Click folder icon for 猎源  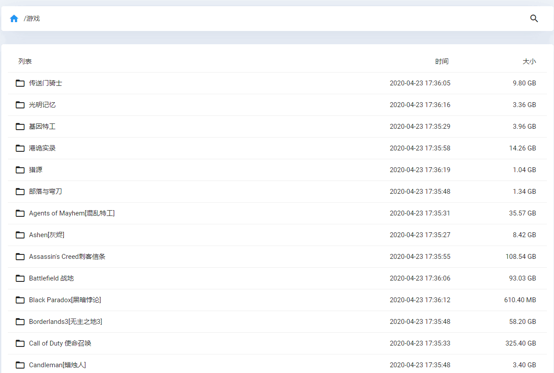point(20,170)
